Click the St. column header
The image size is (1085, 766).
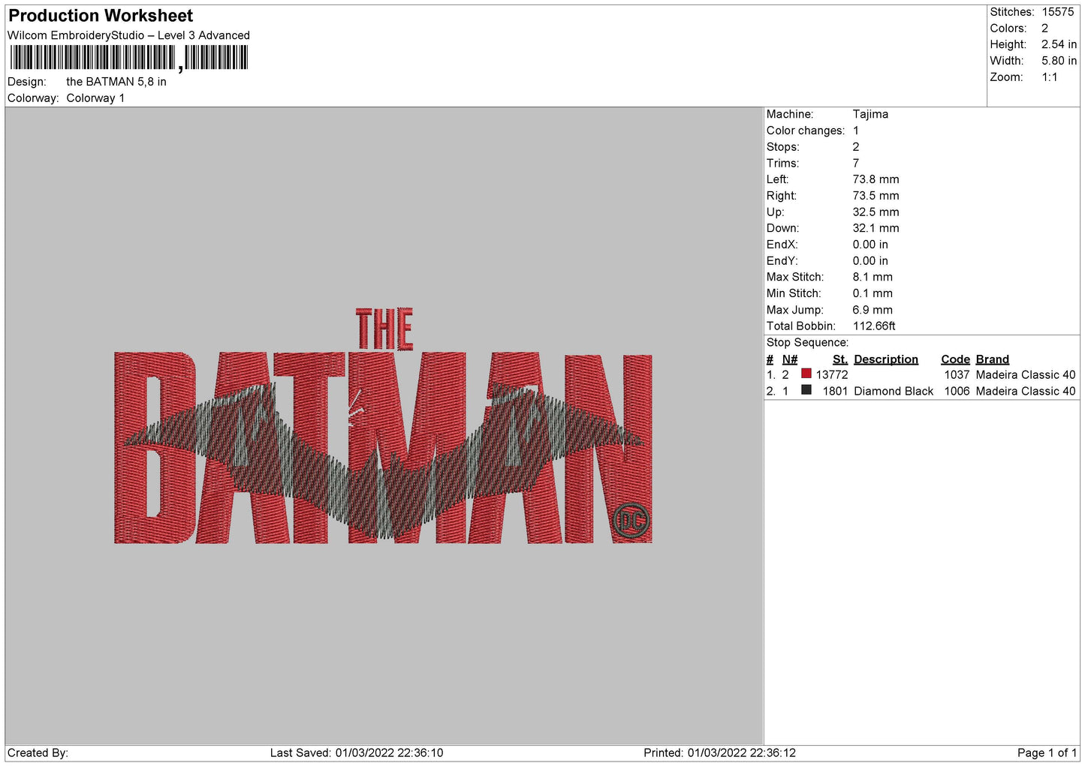[x=839, y=359]
